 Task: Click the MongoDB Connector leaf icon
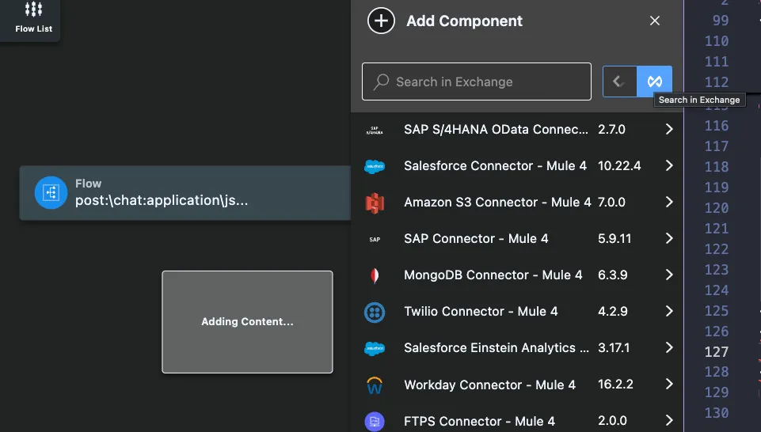(x=375, y=275)
